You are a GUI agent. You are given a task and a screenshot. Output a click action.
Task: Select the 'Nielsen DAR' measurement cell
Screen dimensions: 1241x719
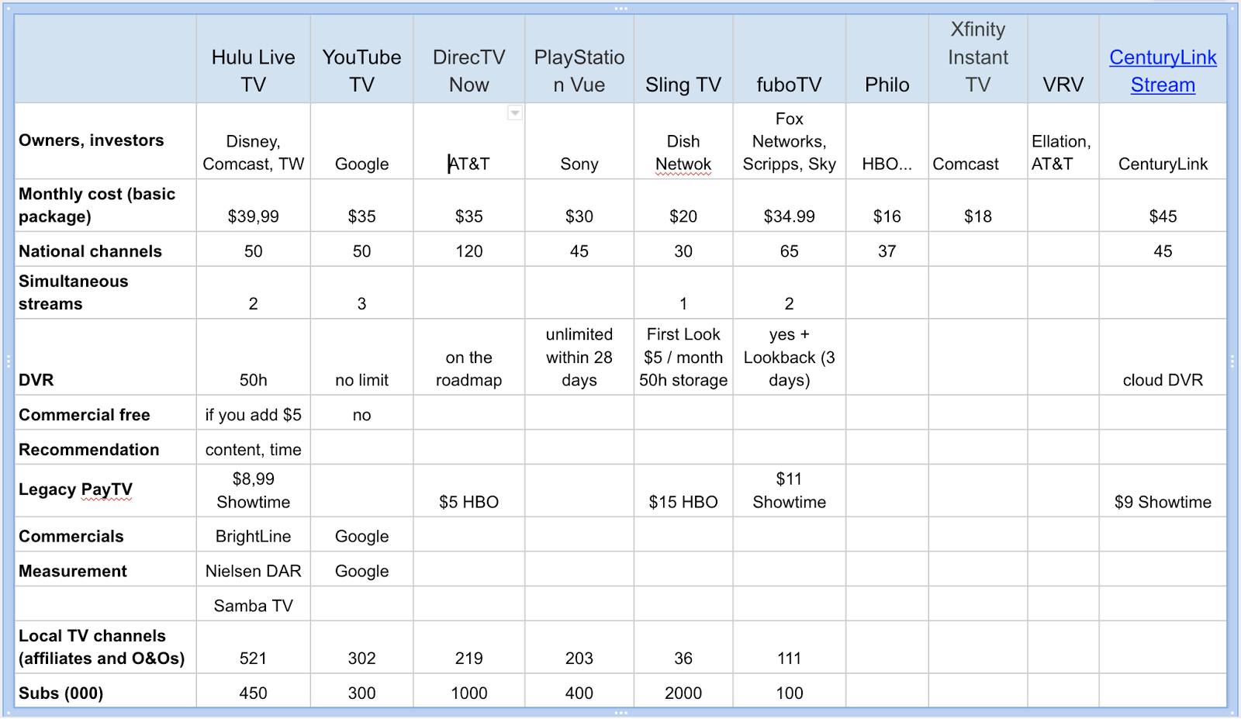click(x=254, y=569)
